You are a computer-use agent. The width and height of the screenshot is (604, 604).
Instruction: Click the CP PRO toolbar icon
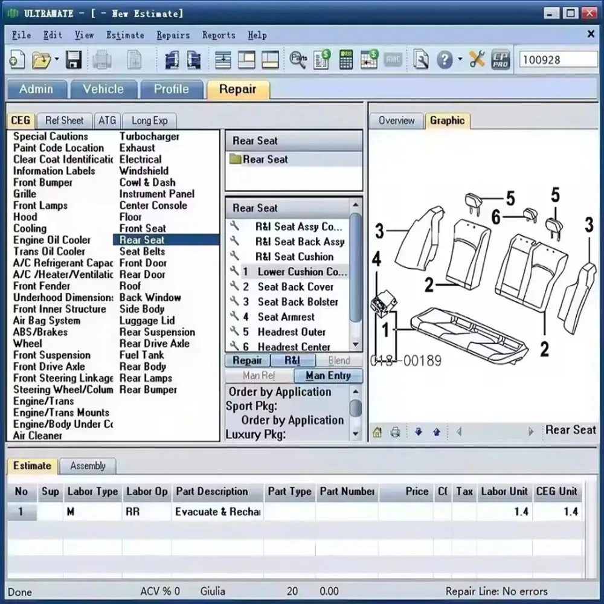point(501,60)
